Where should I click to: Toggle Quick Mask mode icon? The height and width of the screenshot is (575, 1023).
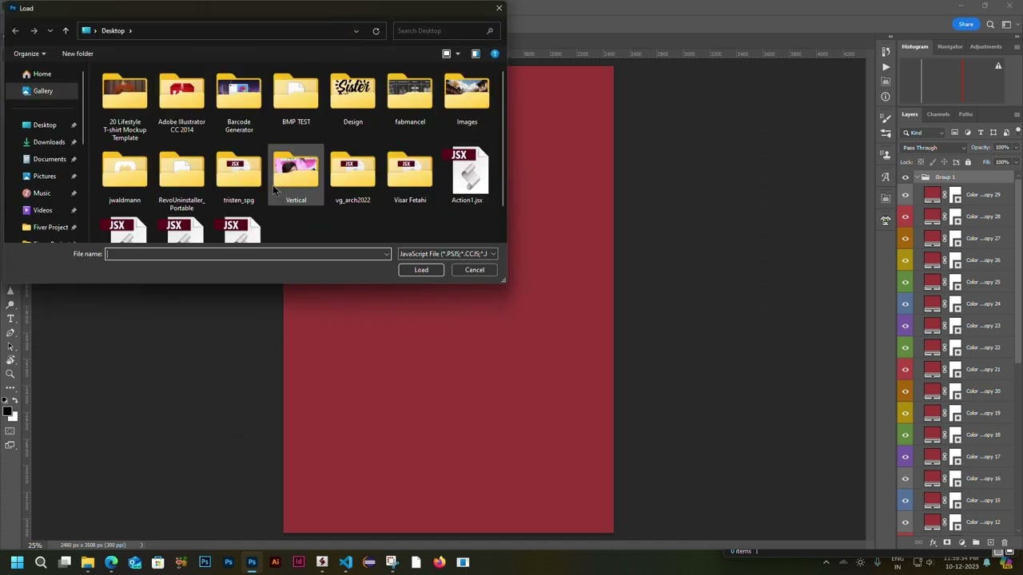[x=10, y=431]
